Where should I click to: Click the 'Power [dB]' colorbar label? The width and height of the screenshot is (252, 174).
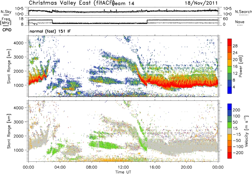point(240,66)
